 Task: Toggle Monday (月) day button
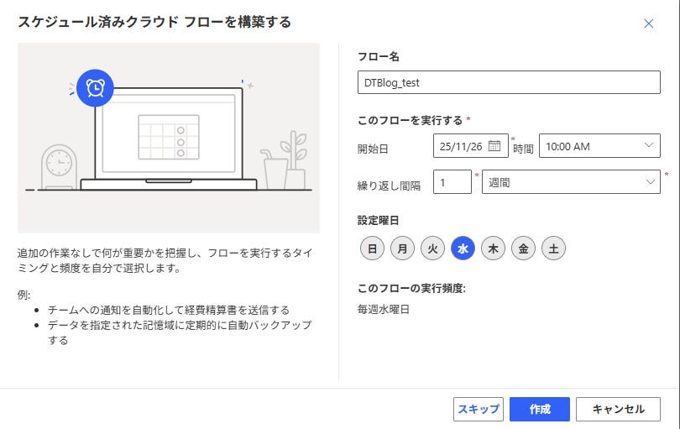pos(402,249)
